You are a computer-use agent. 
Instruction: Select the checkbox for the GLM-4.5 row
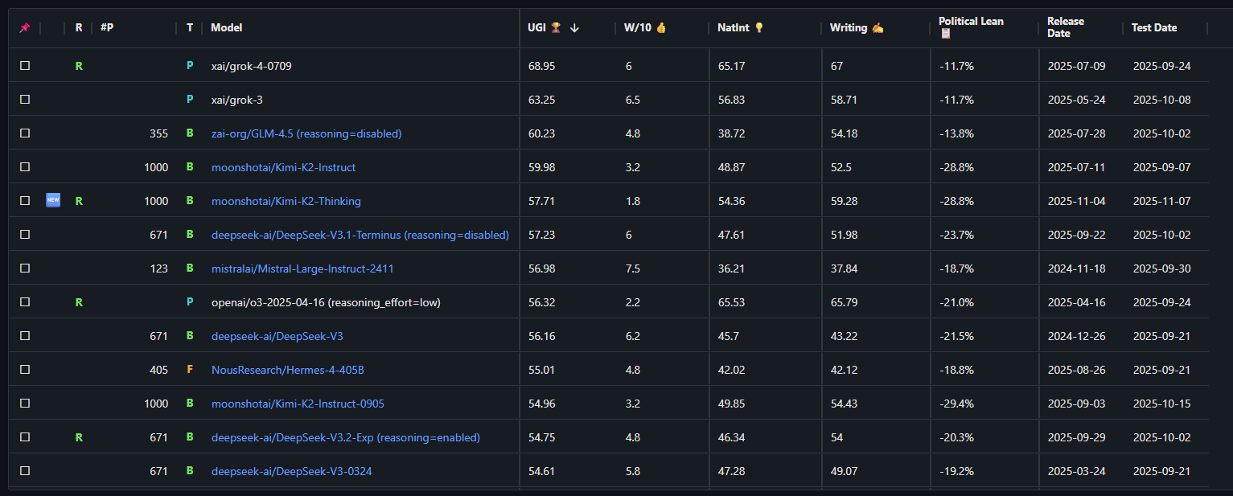pyautogui.click(x=25, y=133)
